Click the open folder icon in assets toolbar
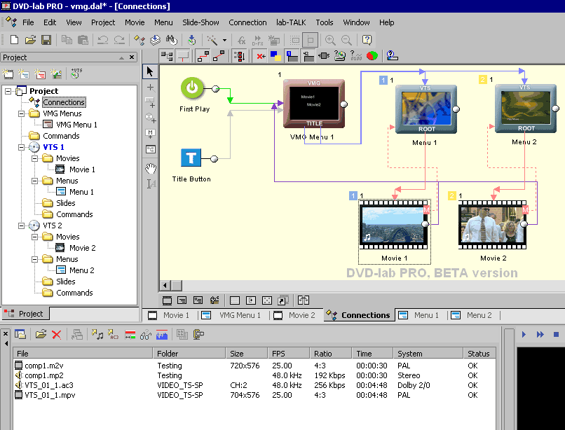565x430 pixels. [x=41, y=335]
